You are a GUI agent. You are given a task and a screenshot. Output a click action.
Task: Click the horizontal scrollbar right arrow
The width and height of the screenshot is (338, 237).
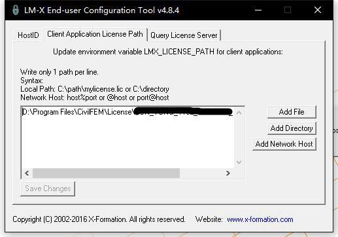coord(228,173)
